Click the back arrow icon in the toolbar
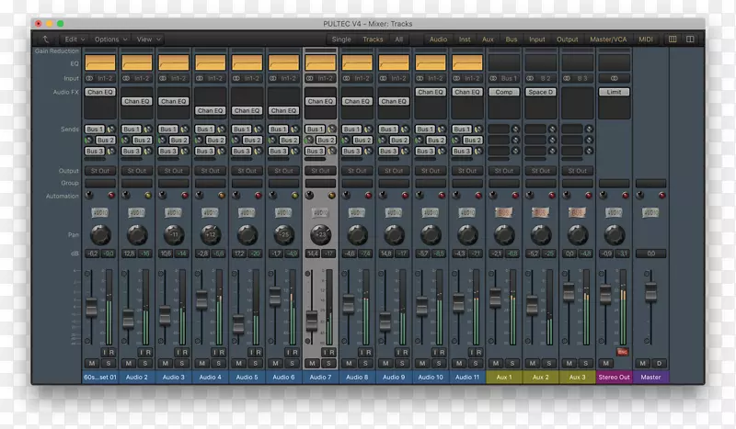The width and height of the screenshot is (736, 429). tap(47, 40)
